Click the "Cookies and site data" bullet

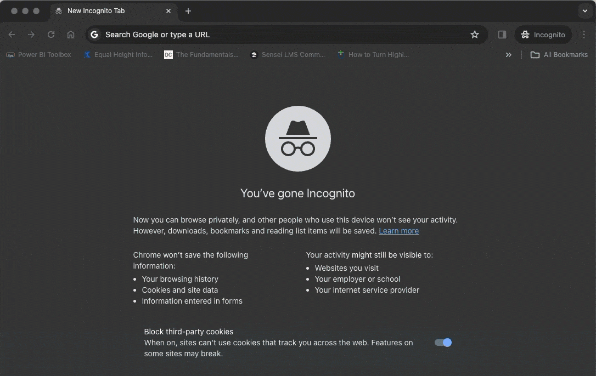click(x=180, y=290)
